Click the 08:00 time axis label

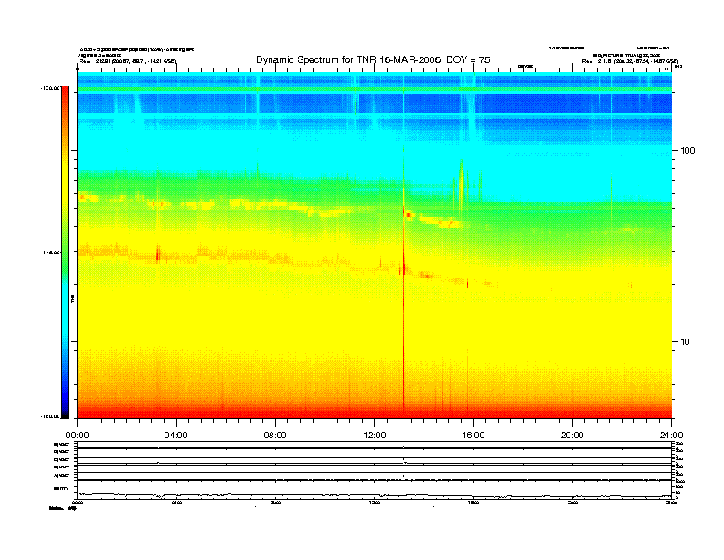275,436
